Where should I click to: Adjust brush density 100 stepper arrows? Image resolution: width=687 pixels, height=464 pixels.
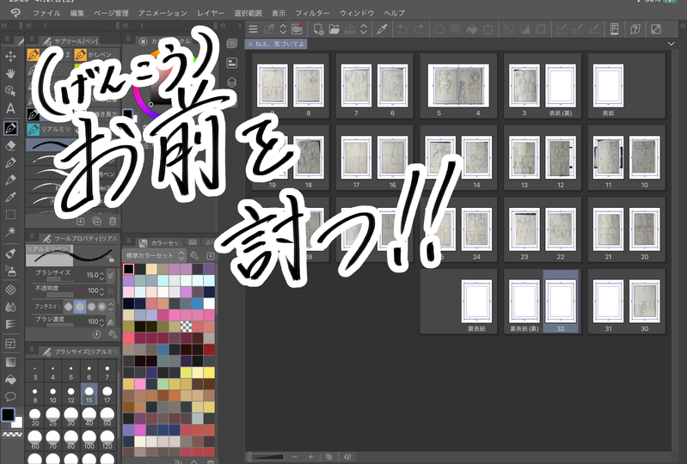[101, 322]
